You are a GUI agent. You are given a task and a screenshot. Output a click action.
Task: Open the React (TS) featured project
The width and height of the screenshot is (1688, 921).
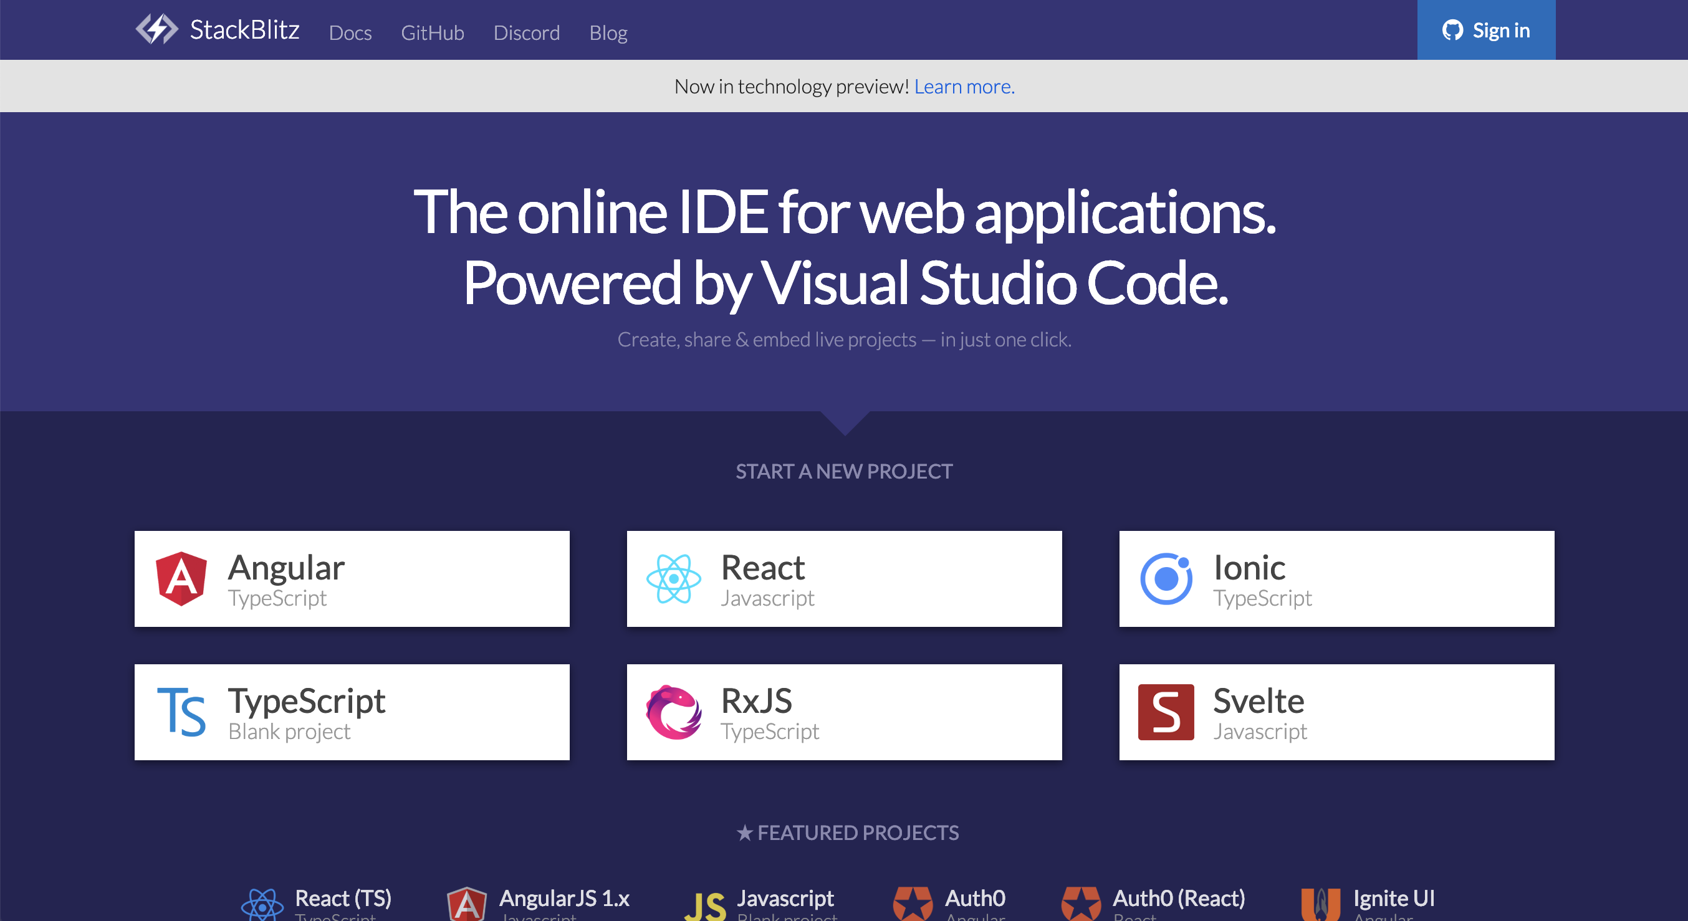(x=317, y=904)
